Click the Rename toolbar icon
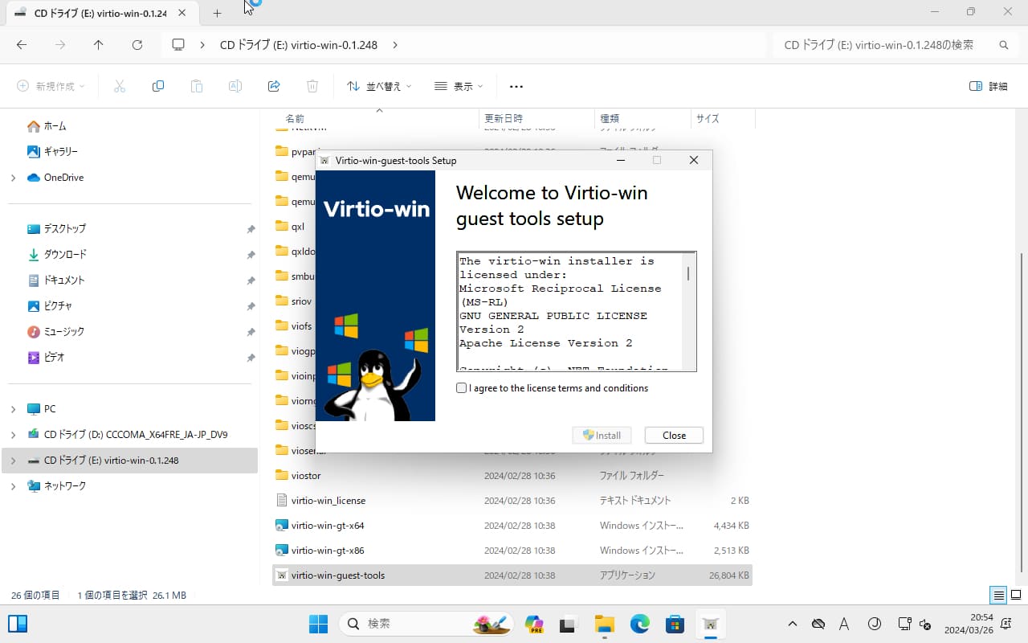 [235, 86]
